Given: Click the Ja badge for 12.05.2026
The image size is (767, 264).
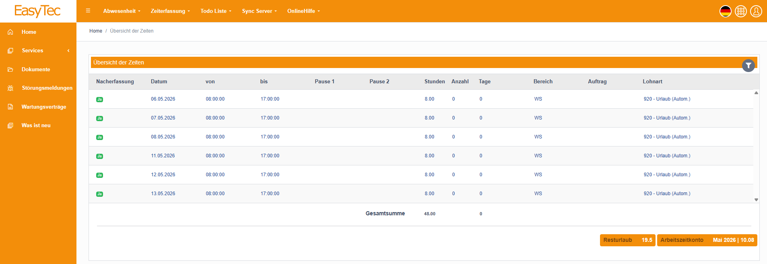Looking at the screenshot, I should click(99, 175).
